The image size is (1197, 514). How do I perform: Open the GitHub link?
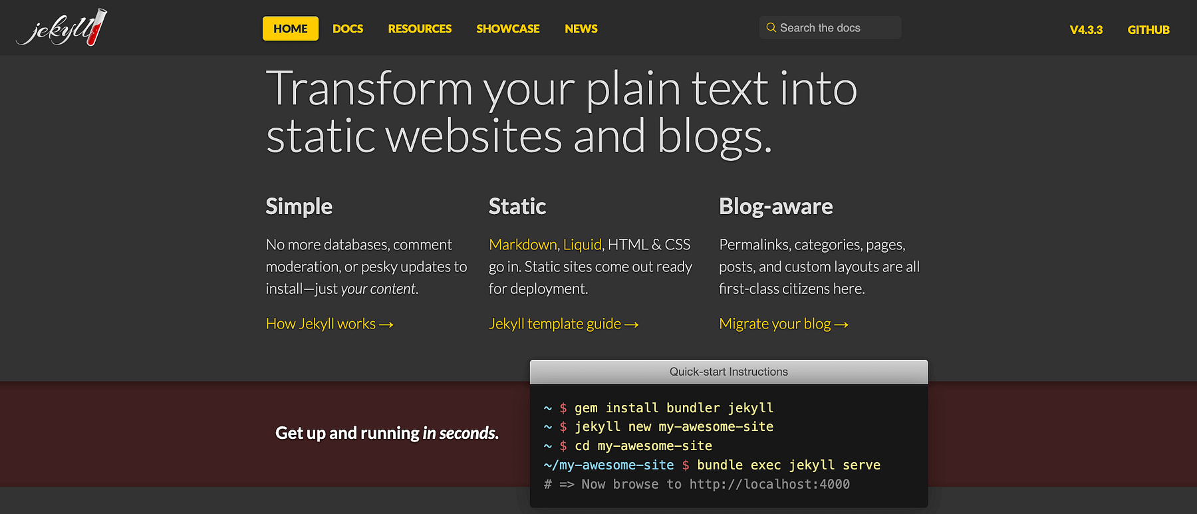1148,30
